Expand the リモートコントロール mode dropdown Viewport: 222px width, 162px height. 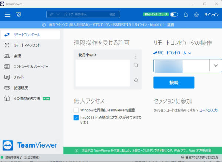point(172,53)
